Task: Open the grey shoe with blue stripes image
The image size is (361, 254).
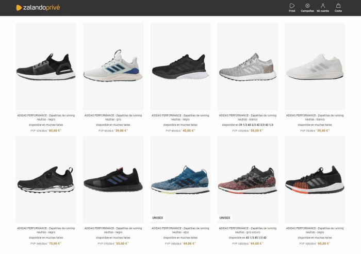Action: click(x=113, y=67)
